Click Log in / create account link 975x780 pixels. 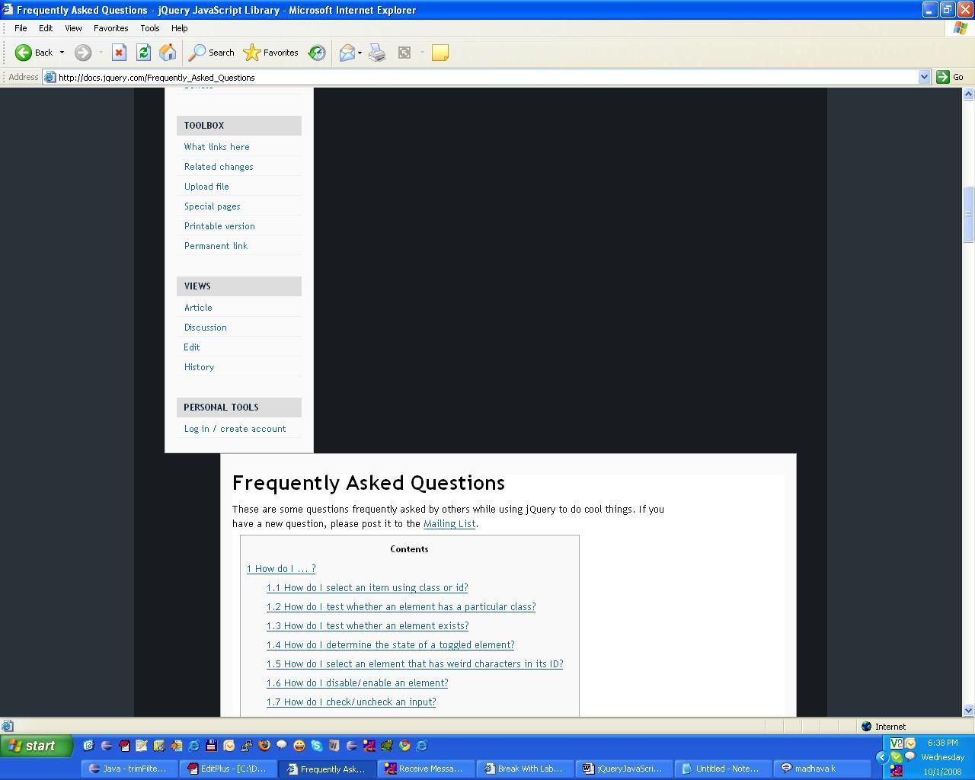(x=235, y=429)
